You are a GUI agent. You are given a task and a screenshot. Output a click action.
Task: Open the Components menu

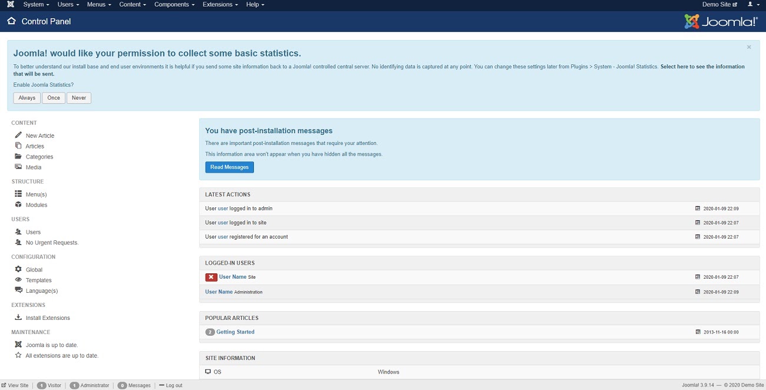pos(173,5)
